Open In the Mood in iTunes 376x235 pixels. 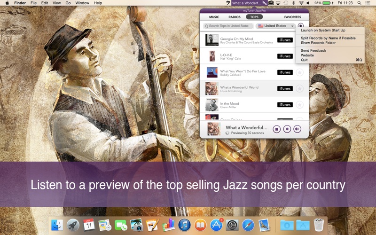tap(285, 104)
